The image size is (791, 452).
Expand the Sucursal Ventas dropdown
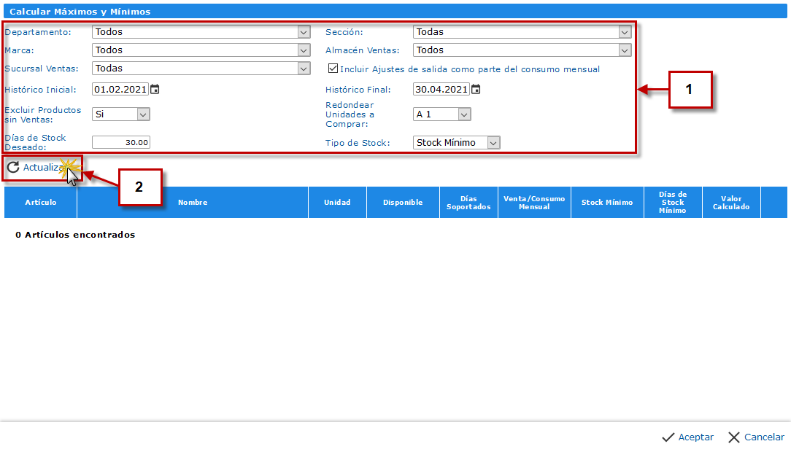[304, 69]
